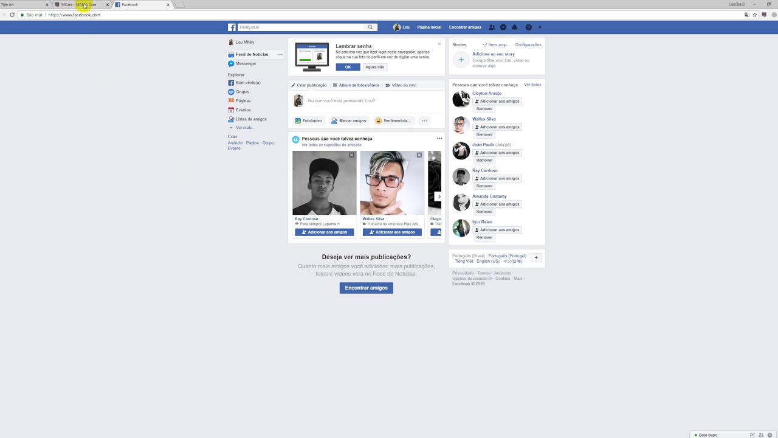Click Anúncio under Criar
This screenshot has height=438, width=778.
(235, 143)
